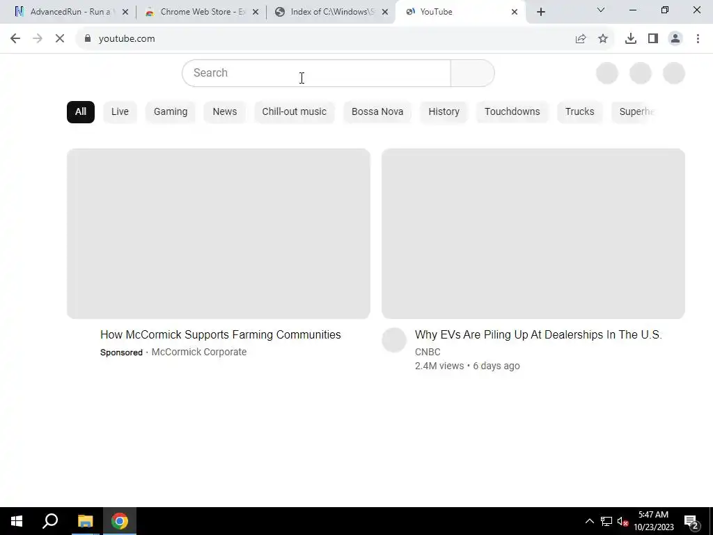Screen dimensions: 713x535
Task: Select the Bossa Nova filter chip
Action: click(x=377, y=112)
